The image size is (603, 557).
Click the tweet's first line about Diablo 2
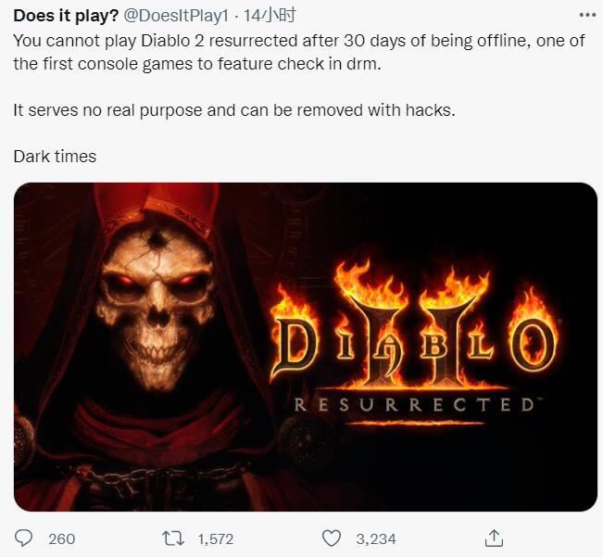[295, 41]
